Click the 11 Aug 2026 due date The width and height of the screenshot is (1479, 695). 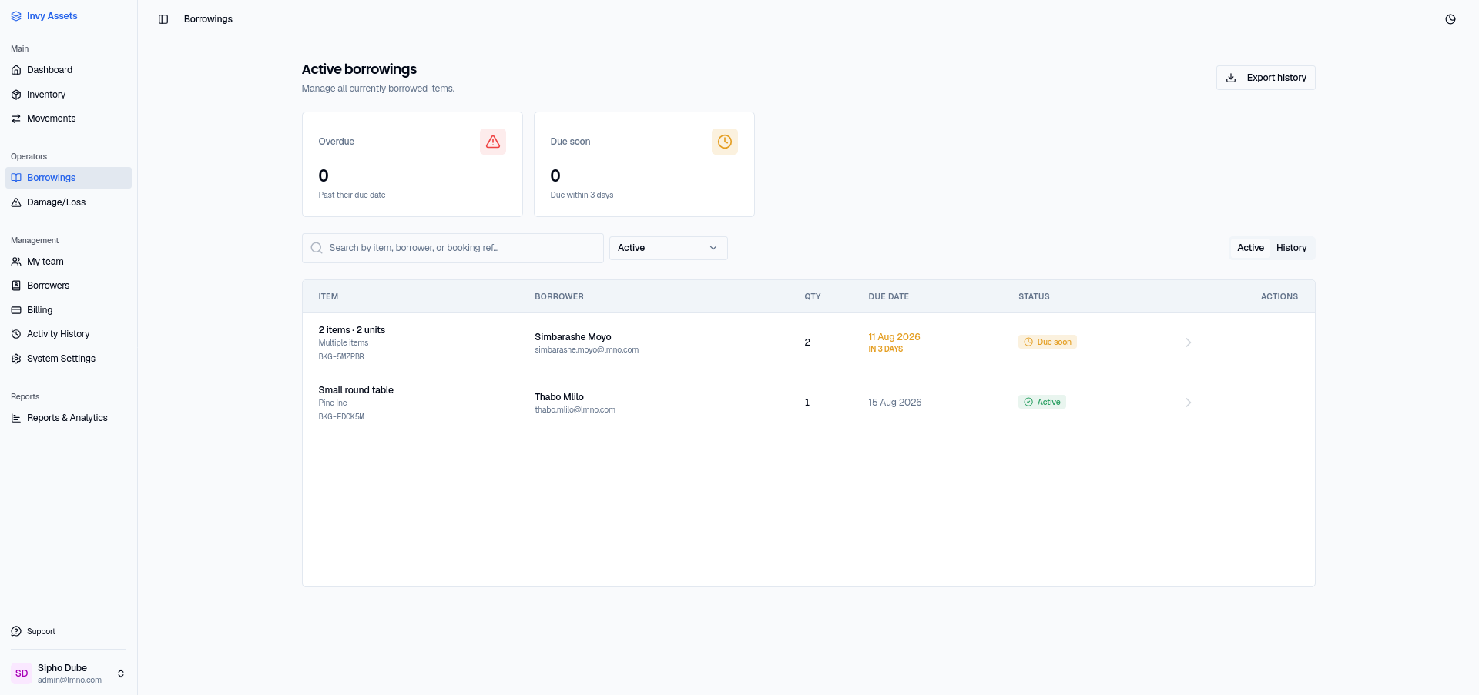tap(894, 337)
